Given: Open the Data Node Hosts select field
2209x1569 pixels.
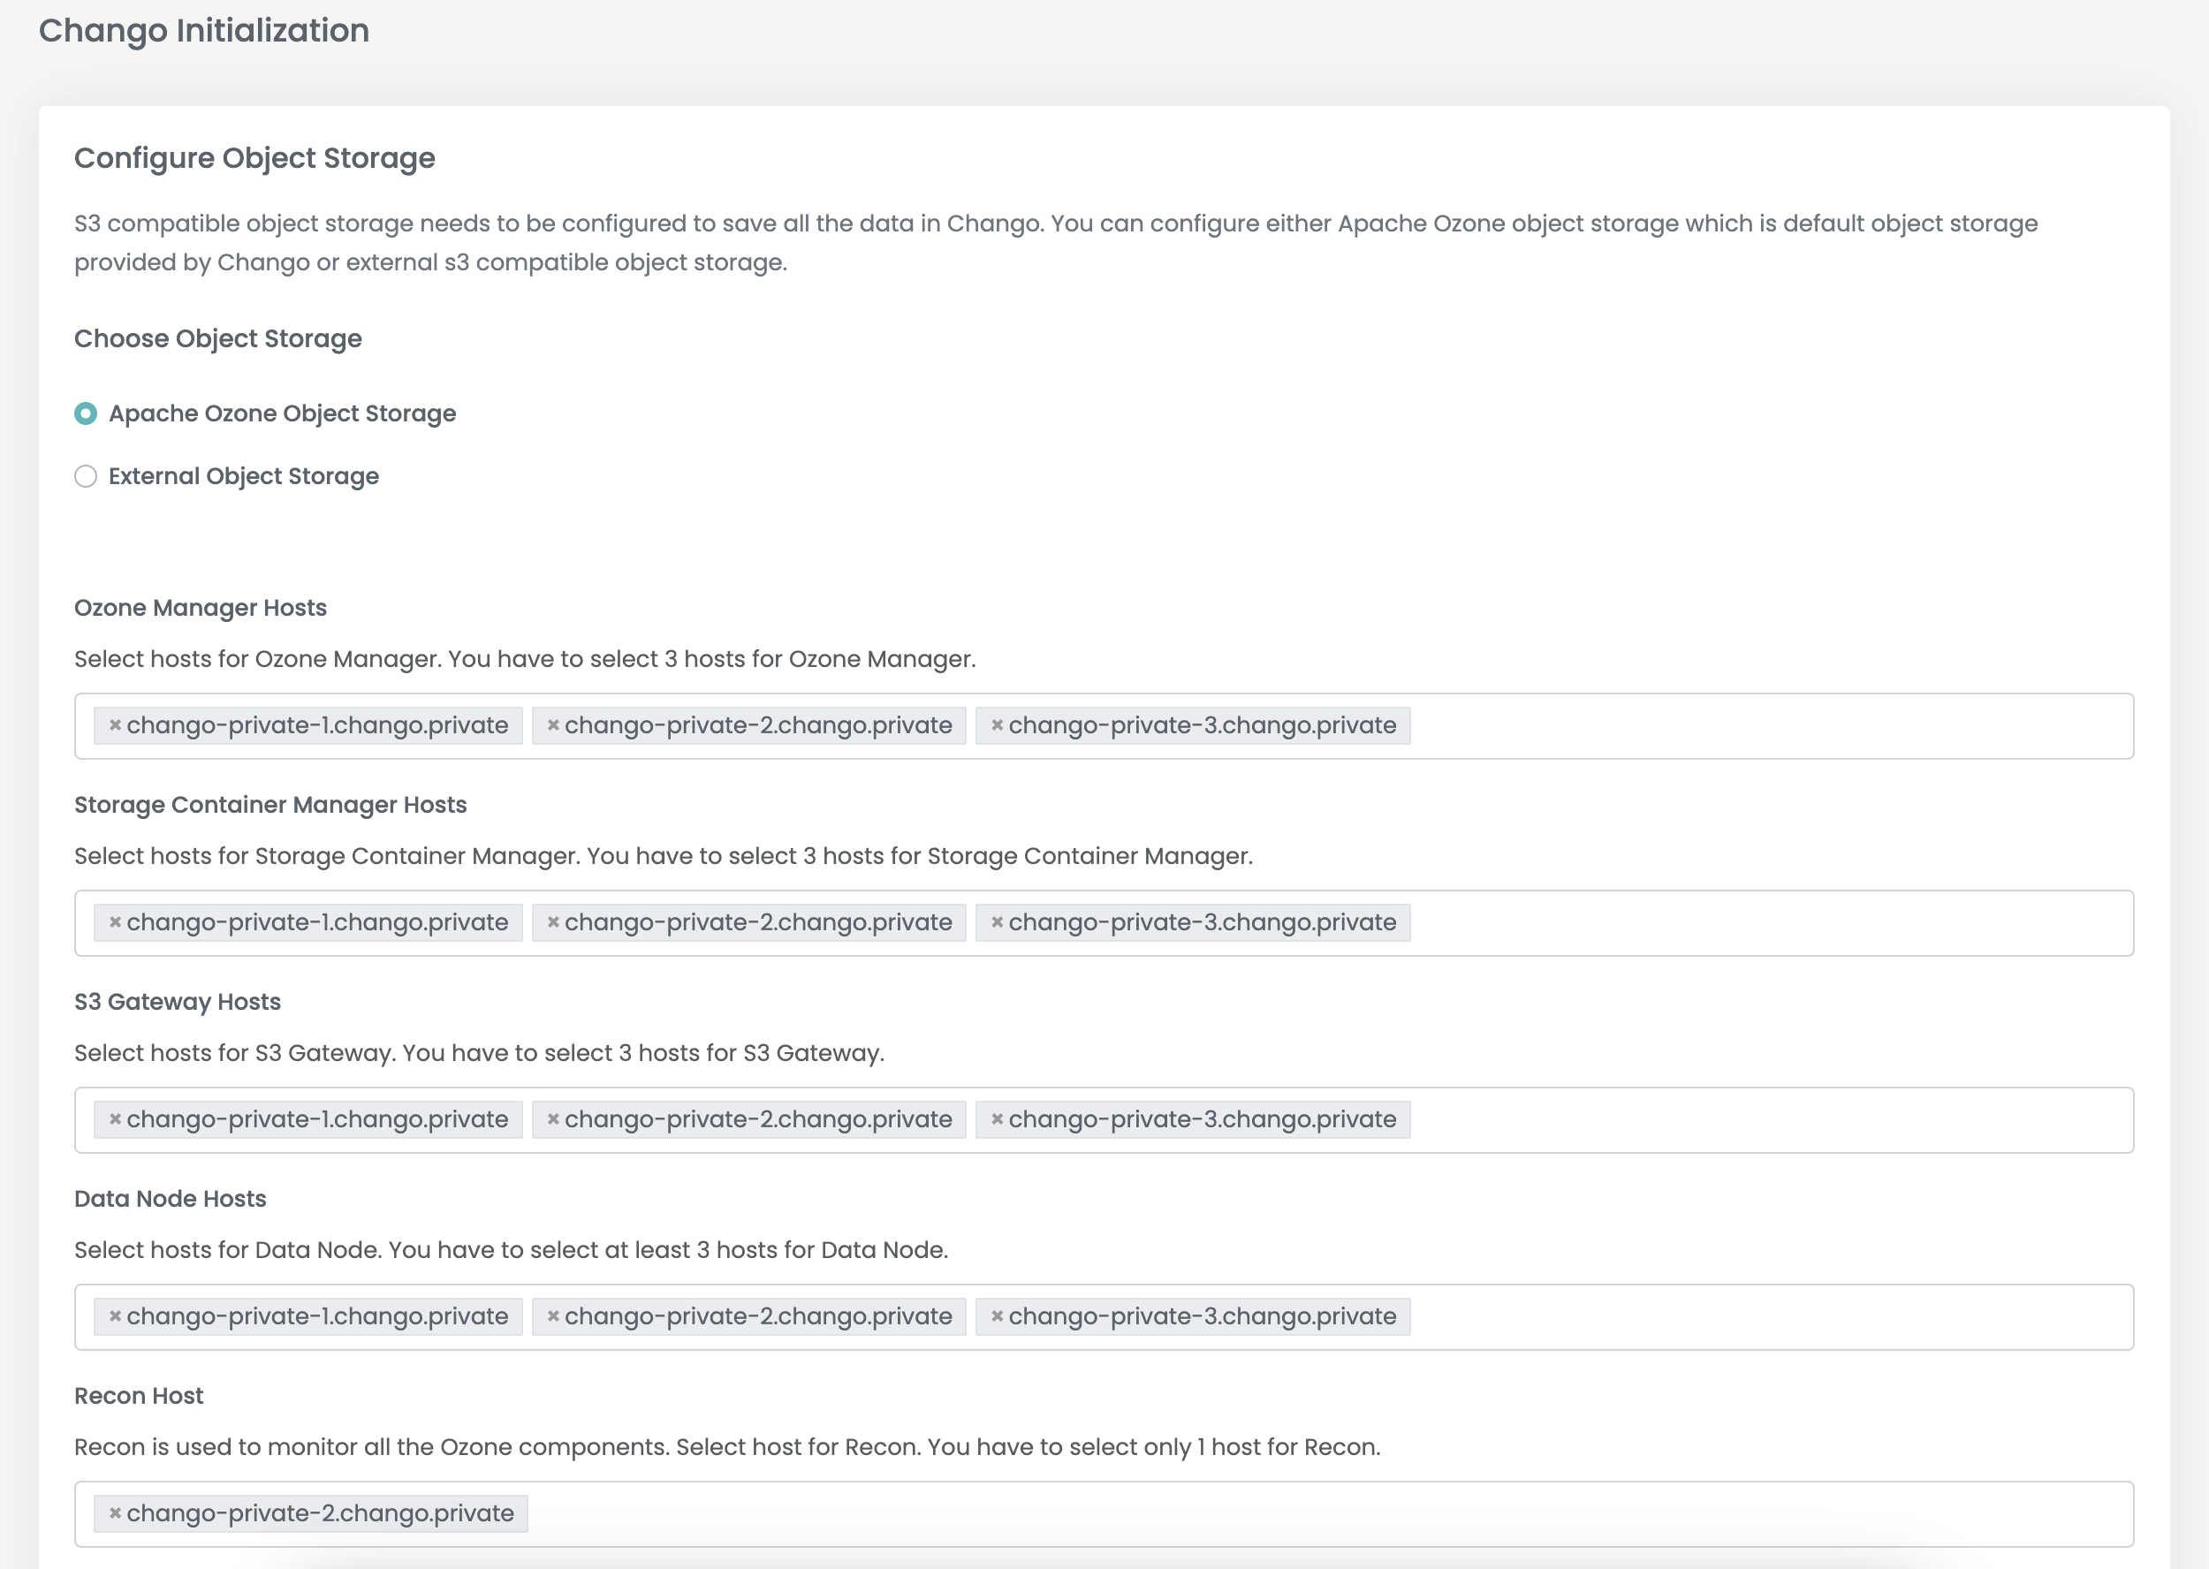Looking at the screenshot, I should [1104, 1317].
